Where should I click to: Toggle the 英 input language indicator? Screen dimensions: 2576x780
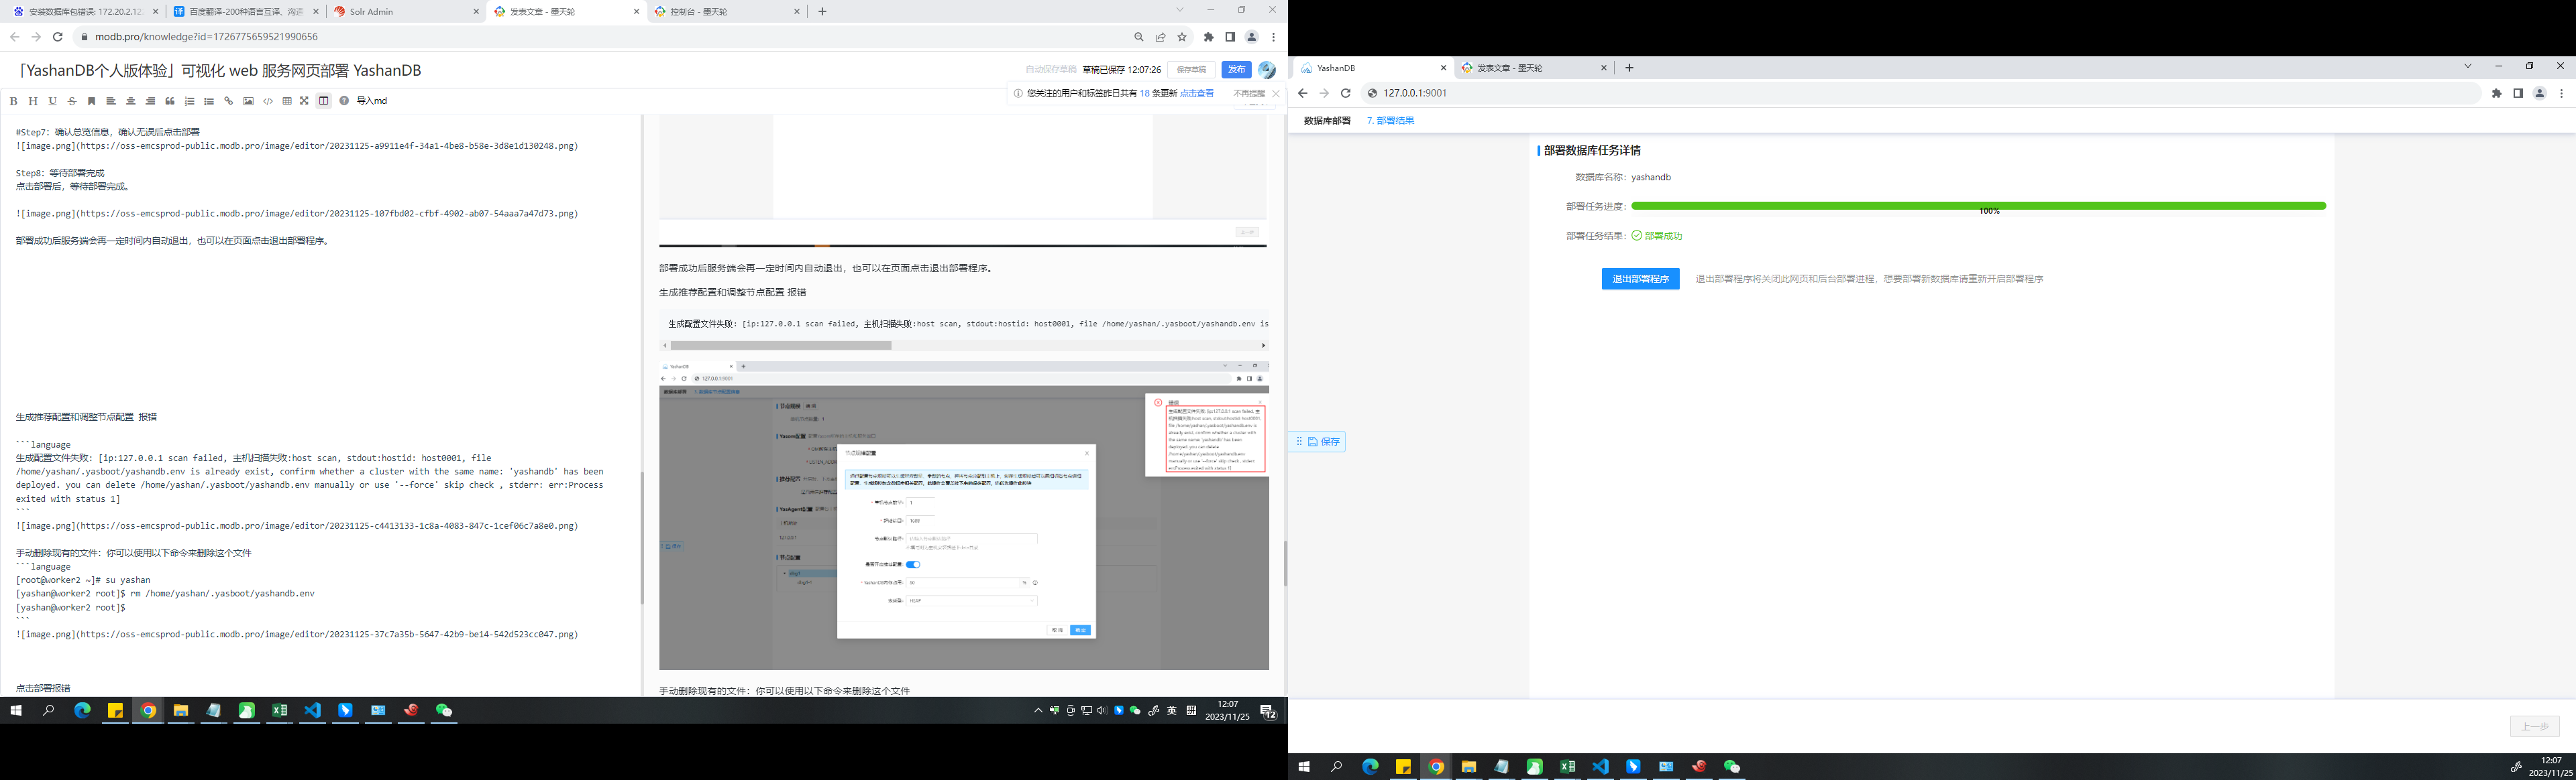1171,710
